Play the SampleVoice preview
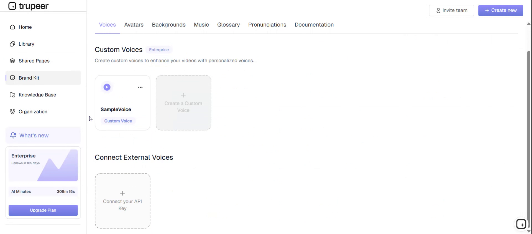This screenshot has height=234, width=532. 107,87
